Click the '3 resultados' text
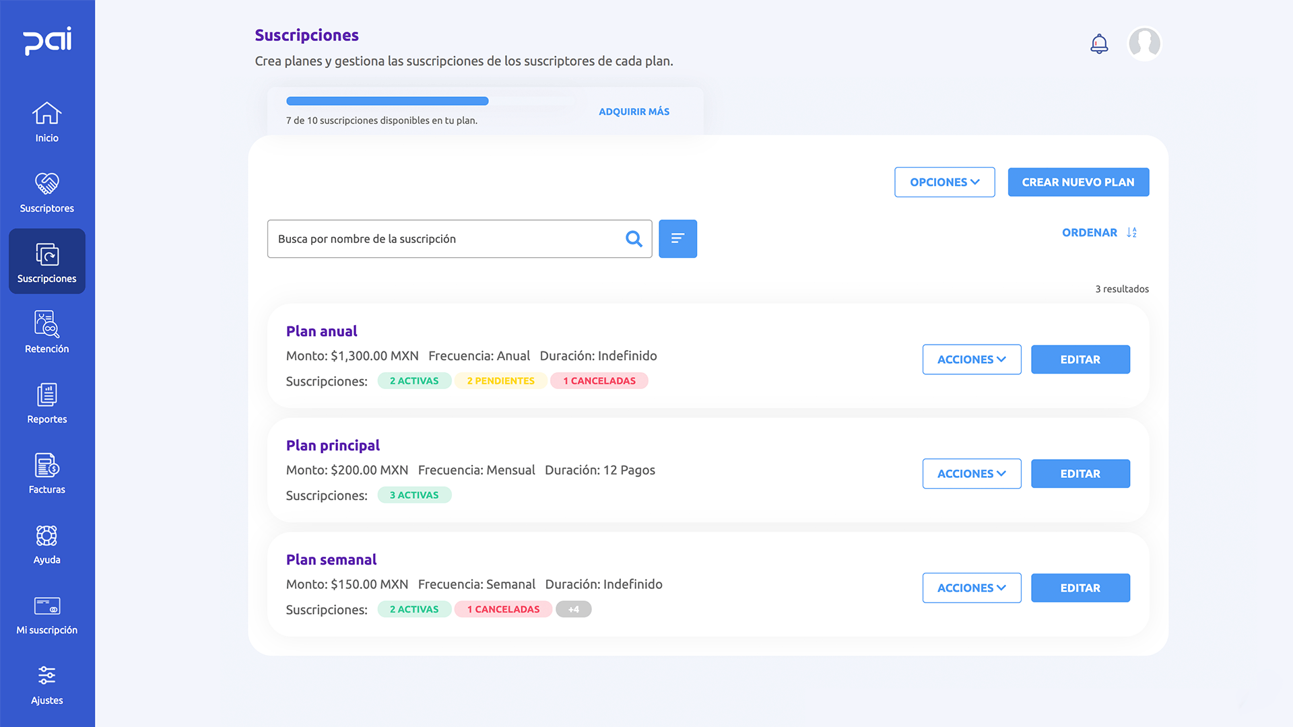Viewport: 1293px width, 727px height. click(1122, 289)
